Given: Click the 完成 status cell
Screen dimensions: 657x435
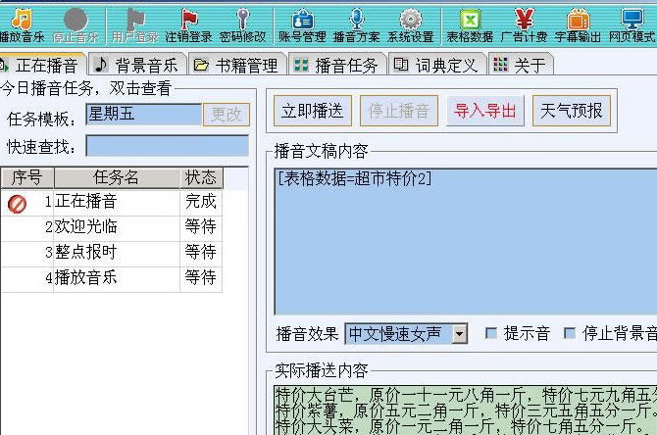Looking at the screenshot, I should point(201,202).
